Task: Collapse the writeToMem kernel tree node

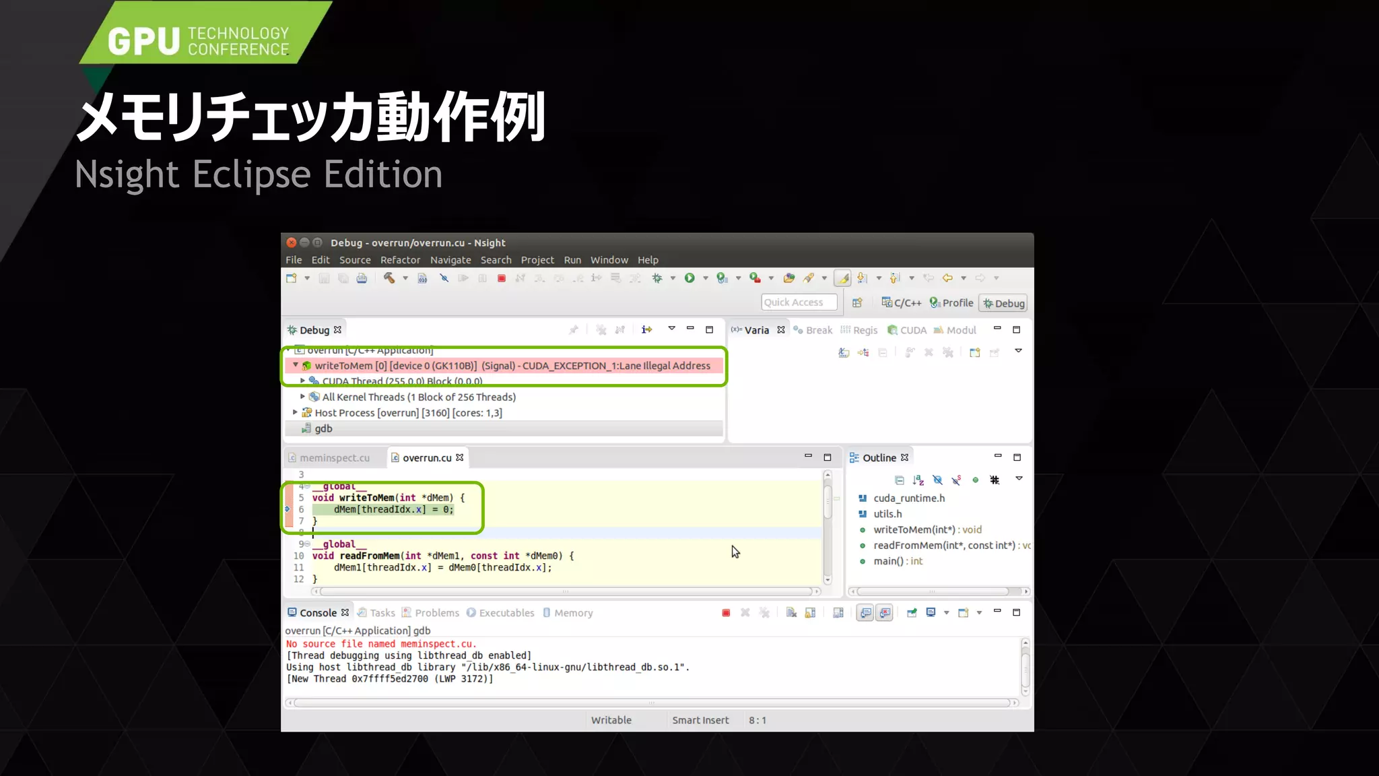Action: click(x=295, y=365)
